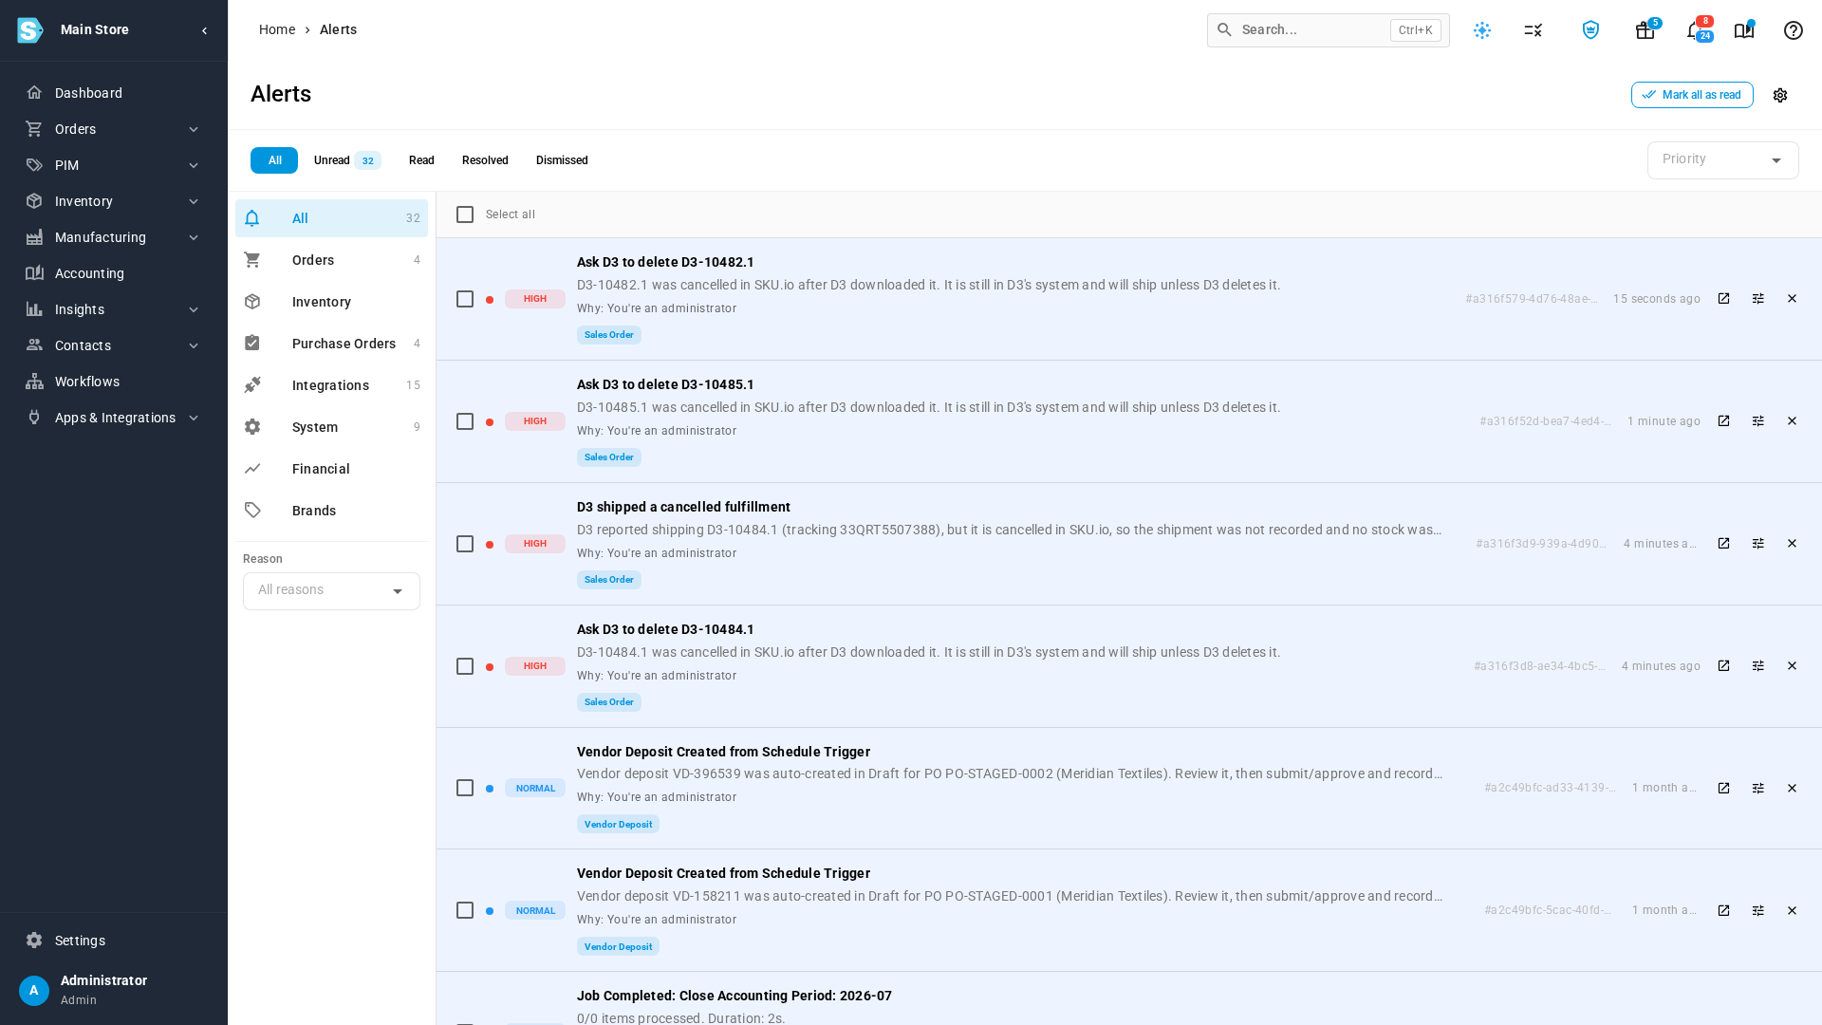Switch to the Unread tab

(347, 160)
